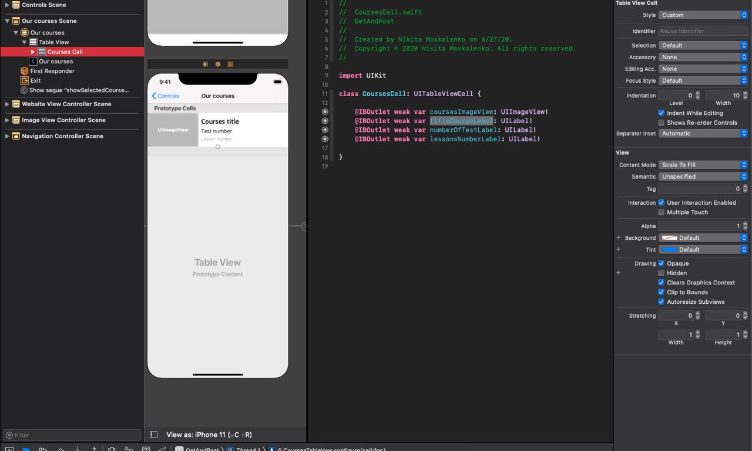Click the Website View Controller Scene icon
The width and height of the screenshot is (752, 451).
(x=16, y=104)
